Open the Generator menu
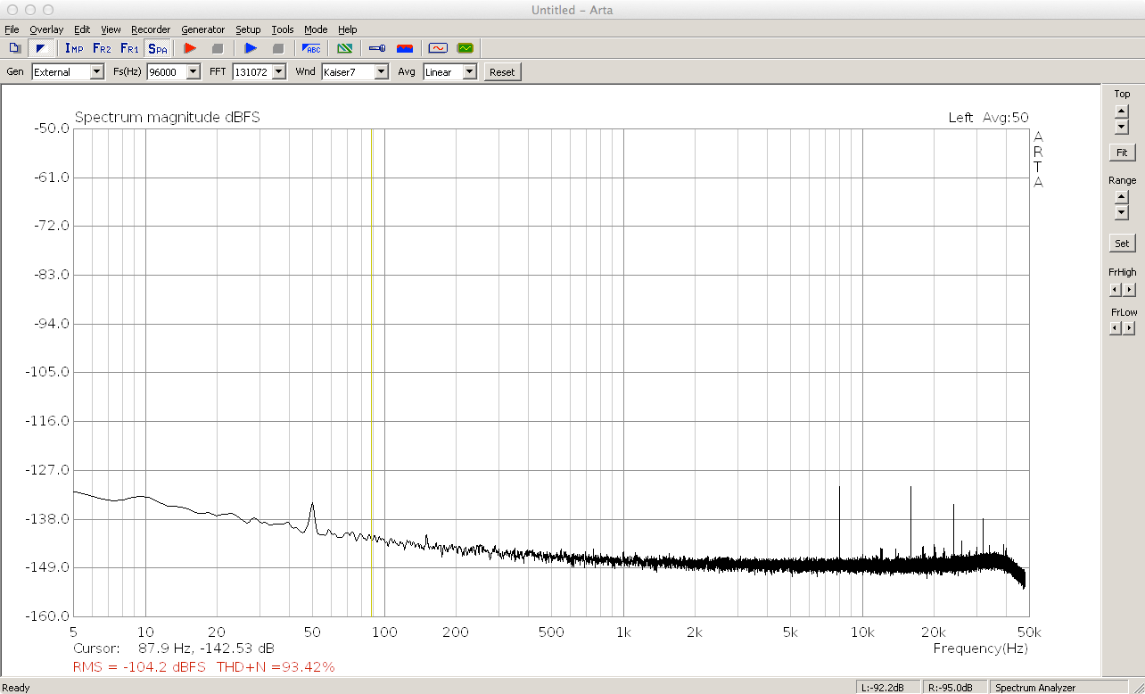 click(x=202, y=29)
